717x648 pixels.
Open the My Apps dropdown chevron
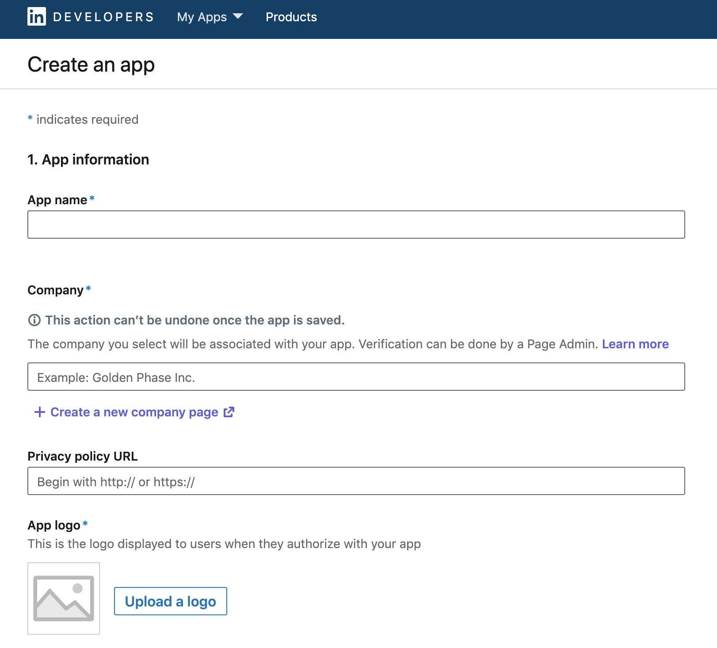[x=237, y=17]
